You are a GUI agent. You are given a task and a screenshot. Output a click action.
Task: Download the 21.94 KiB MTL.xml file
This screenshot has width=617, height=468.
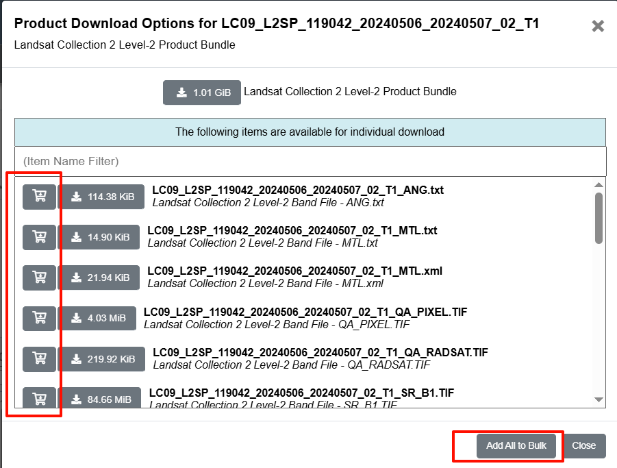100,278
